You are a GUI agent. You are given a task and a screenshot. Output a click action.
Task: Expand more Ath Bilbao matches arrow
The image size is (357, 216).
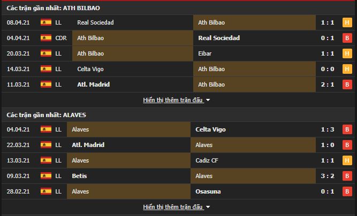point(208,100)
